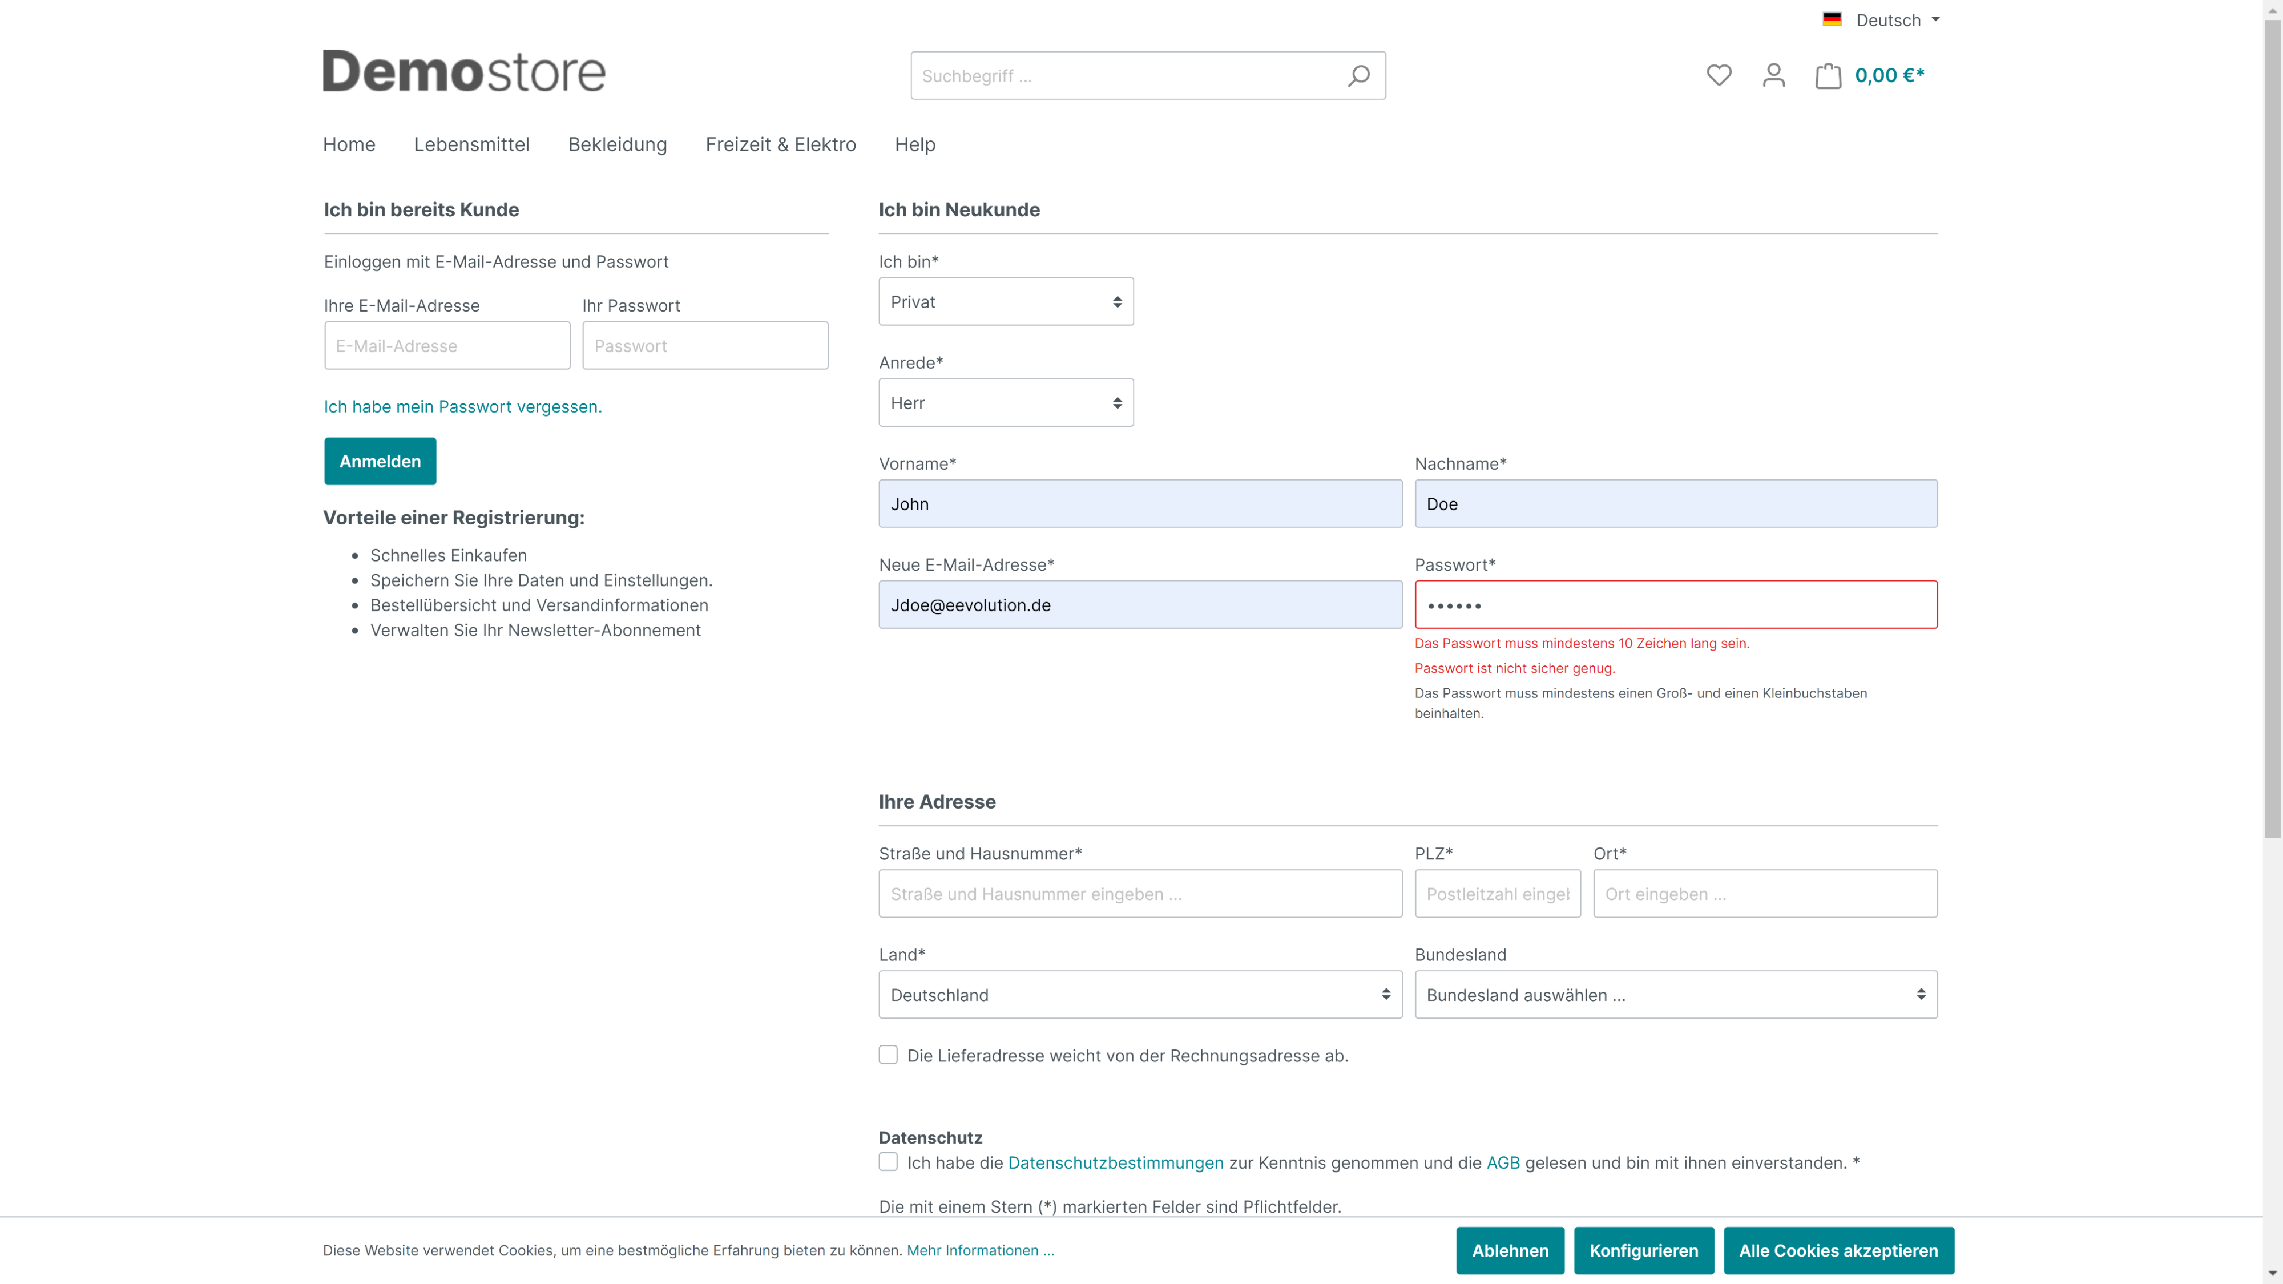Click the Neue E-Mail-Adresse field
2283x1284 pixels.
pos(1140,604)
